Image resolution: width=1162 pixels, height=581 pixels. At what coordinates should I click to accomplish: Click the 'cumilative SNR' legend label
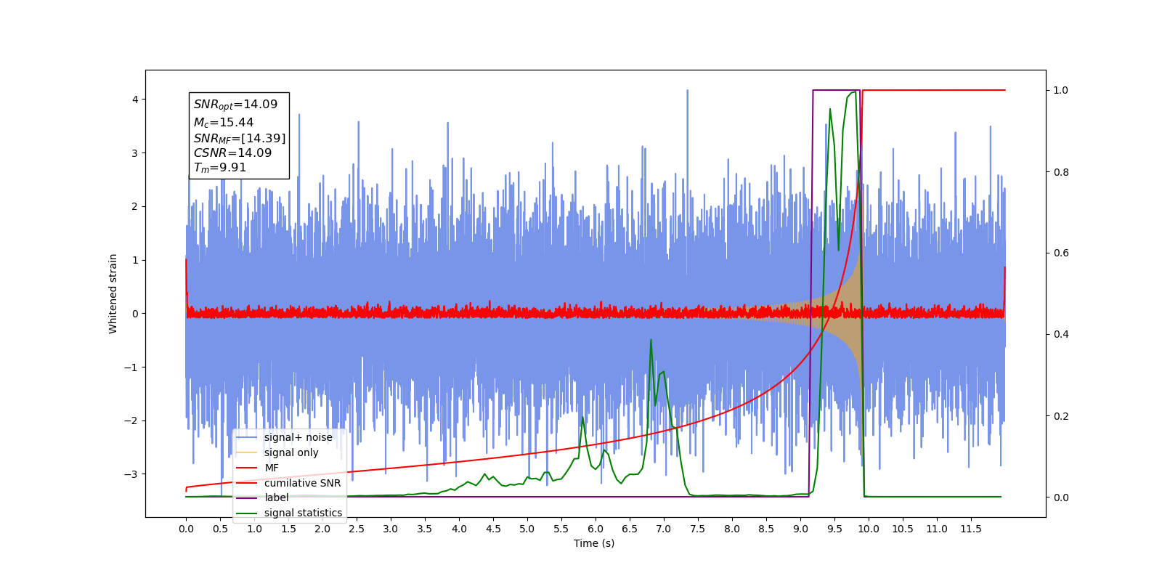[302, 483]
